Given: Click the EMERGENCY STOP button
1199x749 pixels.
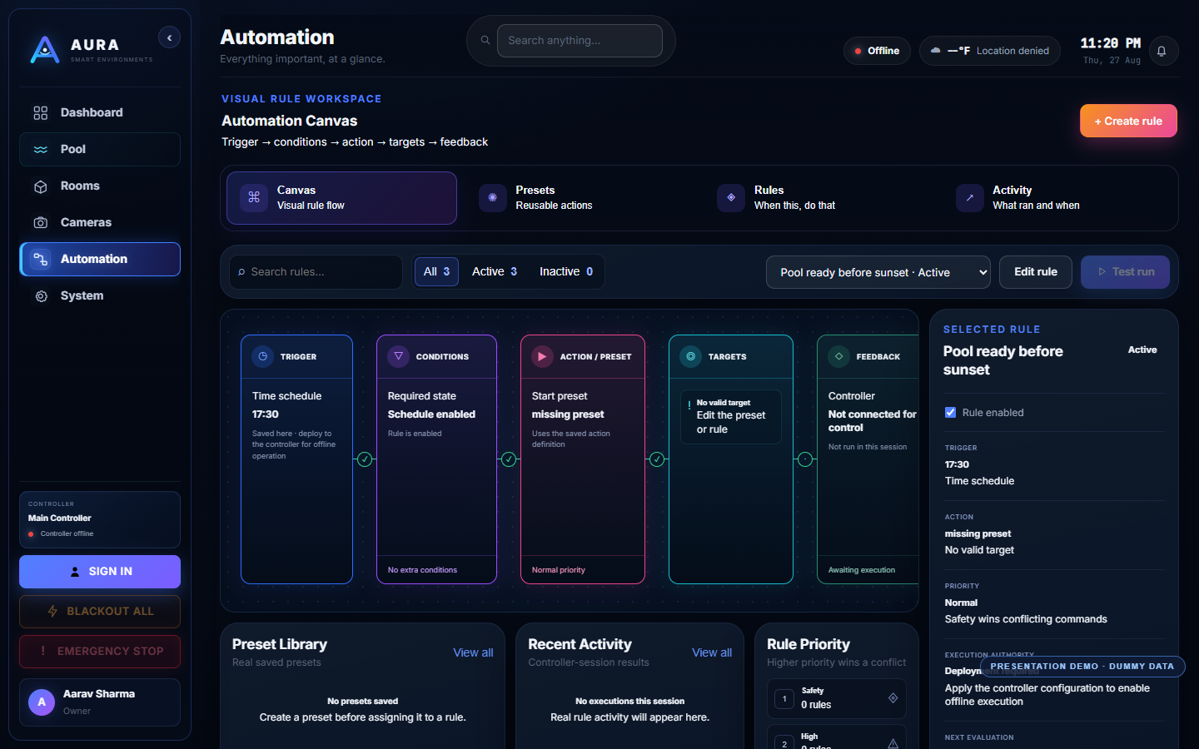Looking at the screenshot, I should click(x=100, y=652).
